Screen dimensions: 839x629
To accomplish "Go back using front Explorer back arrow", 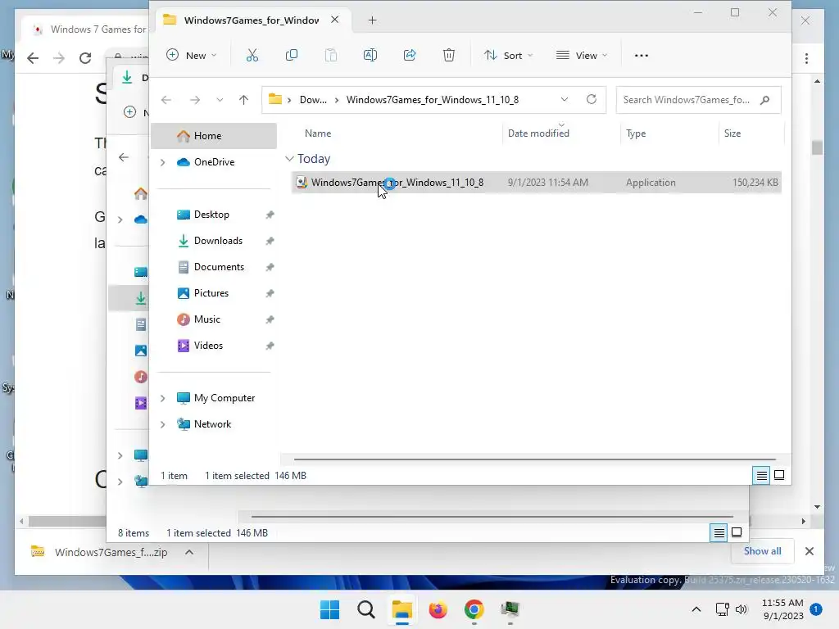I will click(166, 100).
